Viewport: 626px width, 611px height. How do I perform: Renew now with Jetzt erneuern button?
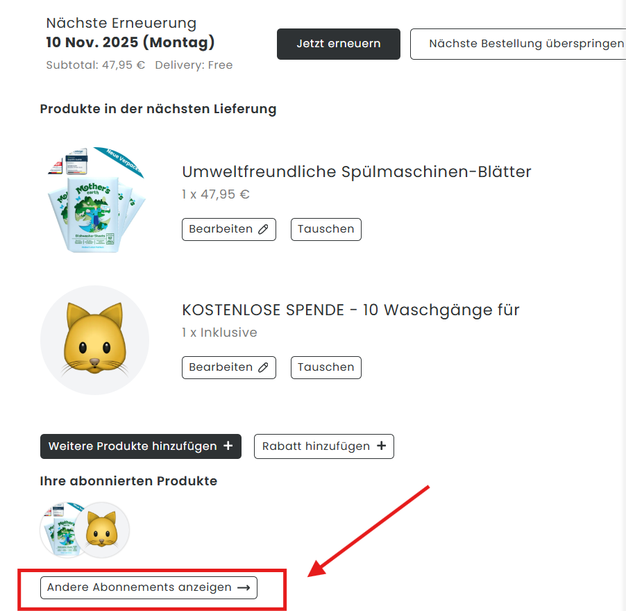pyautogui.click(x=339, y=44)
